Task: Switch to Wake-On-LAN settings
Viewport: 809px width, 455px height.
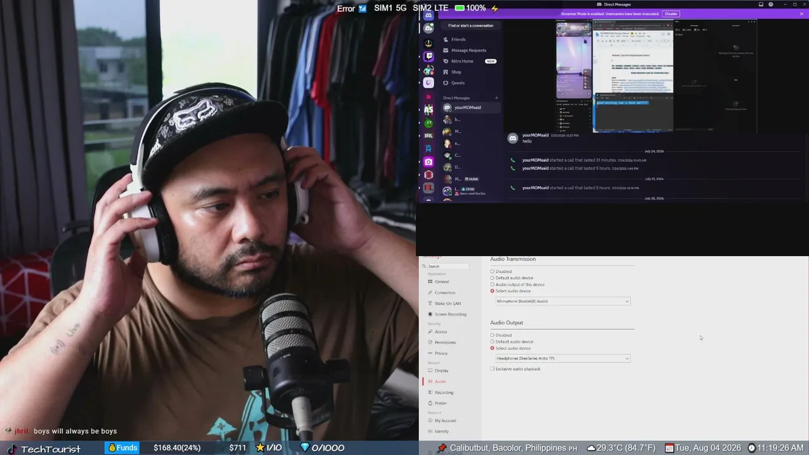Action: [x=447, y=303]
